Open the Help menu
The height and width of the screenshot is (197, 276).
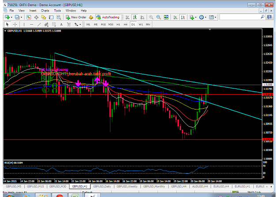click(x=83, y=11)
